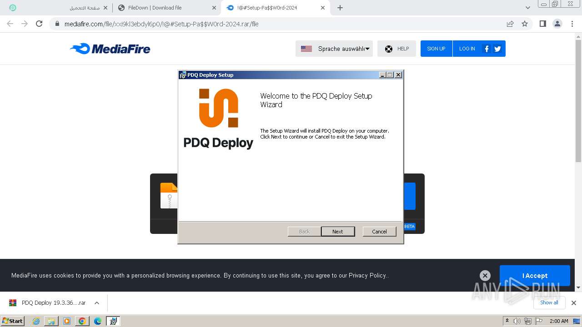Launch Internet Explorer from taskbar
The image size is (582, 327).
[36, 321]
